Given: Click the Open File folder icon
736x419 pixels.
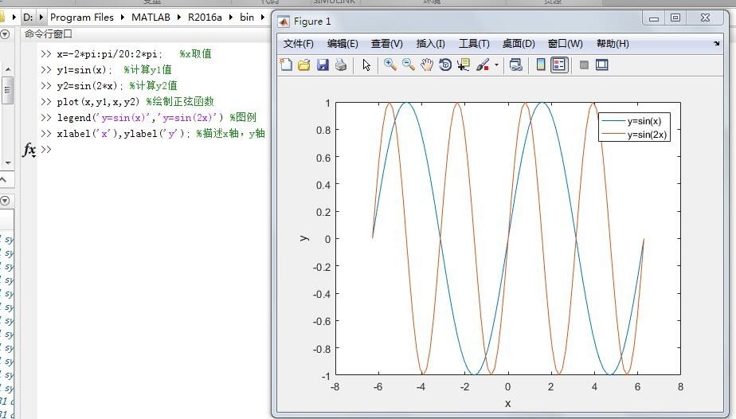Looking at the screenshot, I should pyautogui.click(x=304, y=65).
